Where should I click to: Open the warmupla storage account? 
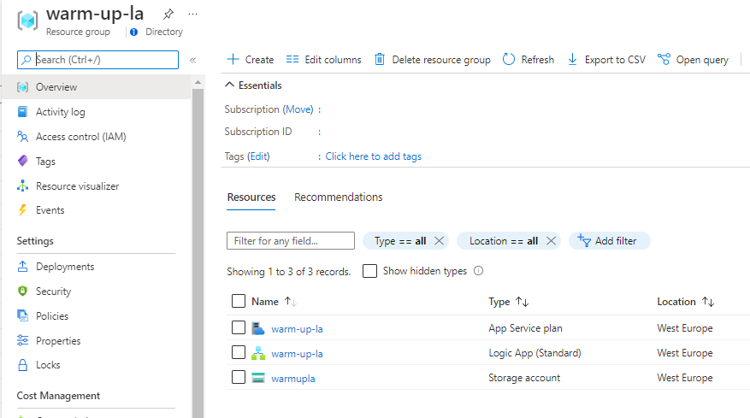click(293, 379)
